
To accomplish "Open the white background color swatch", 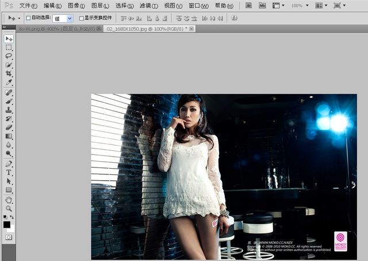I will tap(12, 229).
